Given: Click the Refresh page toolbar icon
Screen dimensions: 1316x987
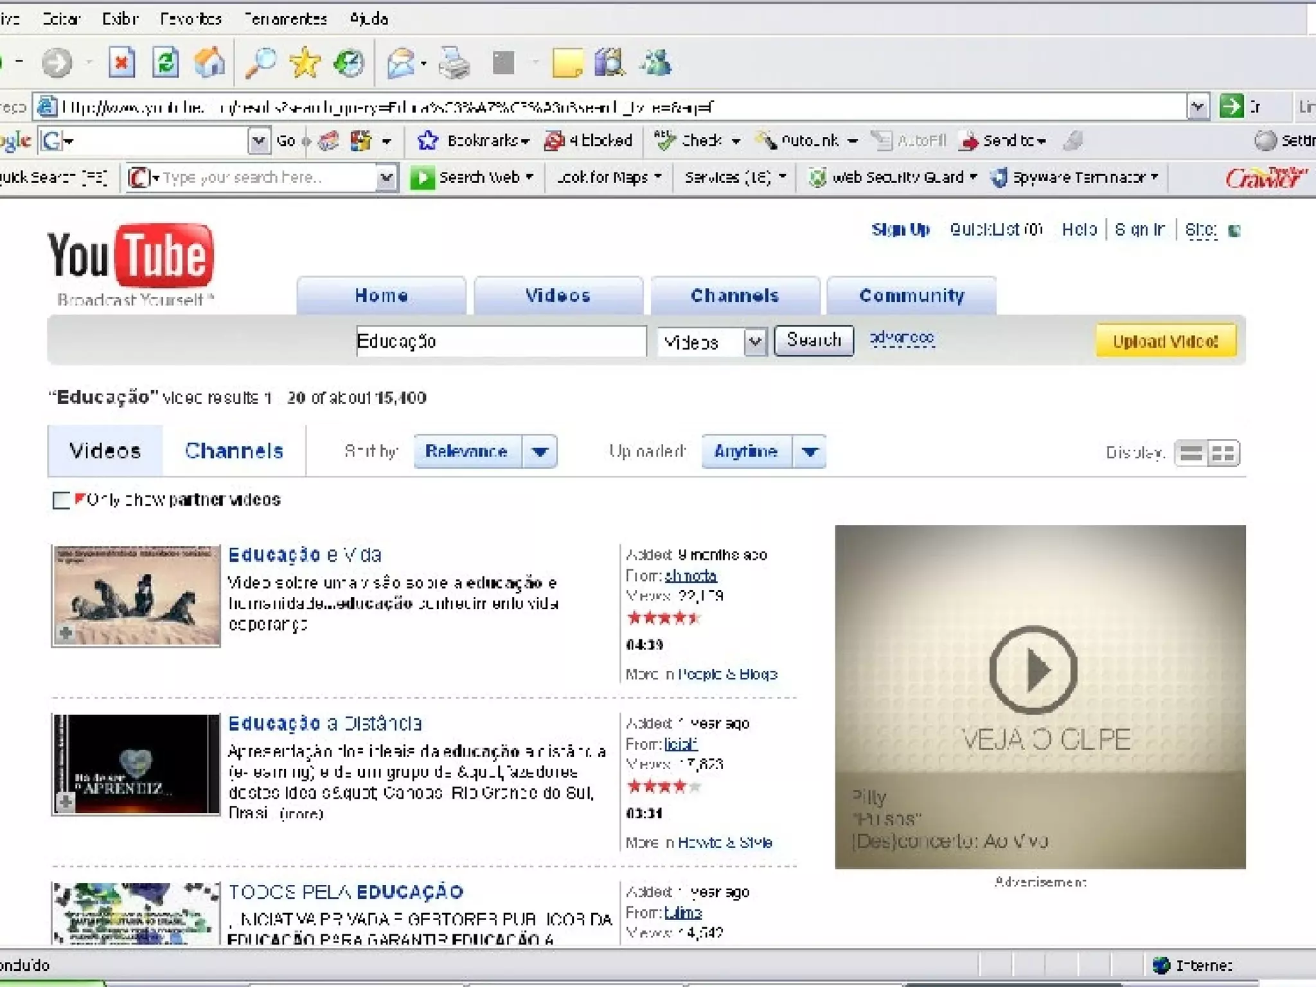Looking at the screenshot, I should coord(166,63).
